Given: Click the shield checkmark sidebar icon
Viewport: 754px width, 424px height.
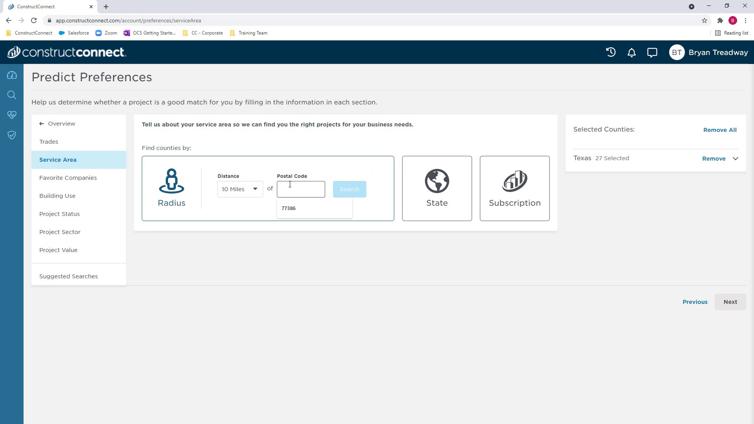Looking at the screenshot, I should click(x=12, y=135).
